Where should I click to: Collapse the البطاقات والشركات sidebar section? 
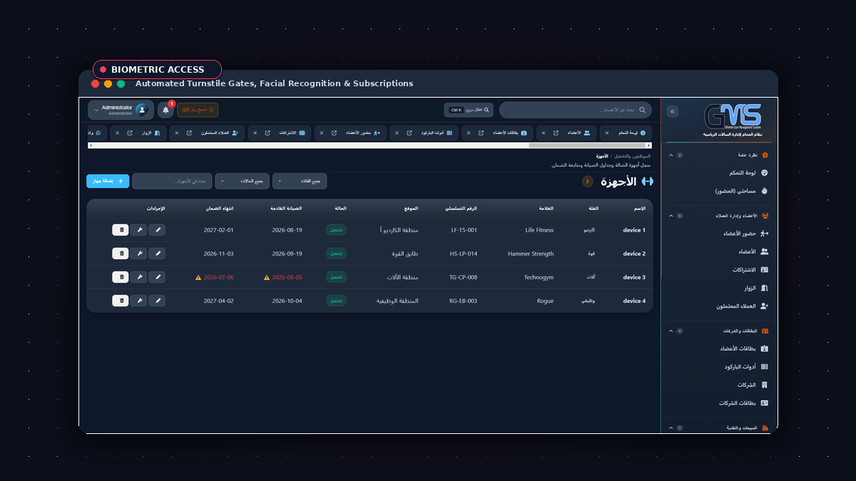point(671,331)
